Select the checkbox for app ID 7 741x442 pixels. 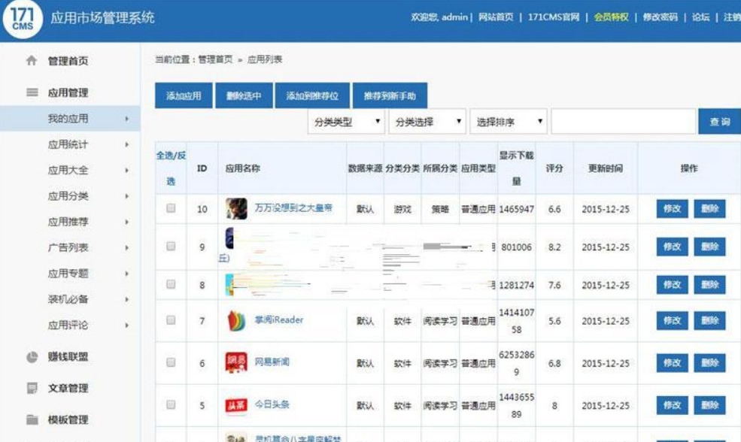click(x=171, y=320)
